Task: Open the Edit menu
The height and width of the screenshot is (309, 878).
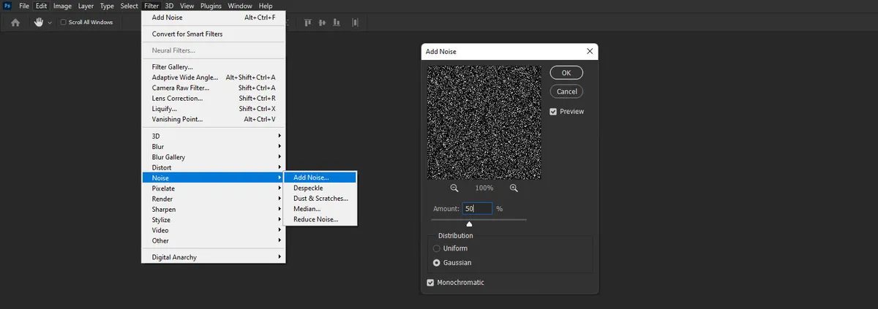Action: point(42,6)
